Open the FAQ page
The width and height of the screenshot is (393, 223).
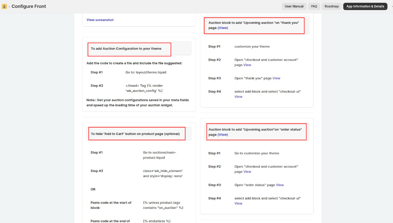pyautogui.click(x=314, y=6)
